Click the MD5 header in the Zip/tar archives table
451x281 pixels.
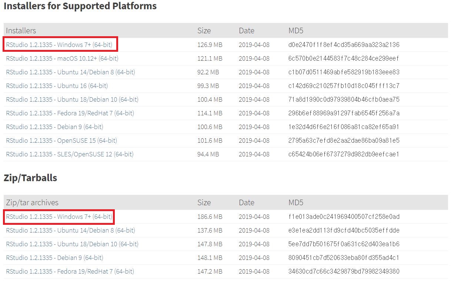[x=296, y=203]
